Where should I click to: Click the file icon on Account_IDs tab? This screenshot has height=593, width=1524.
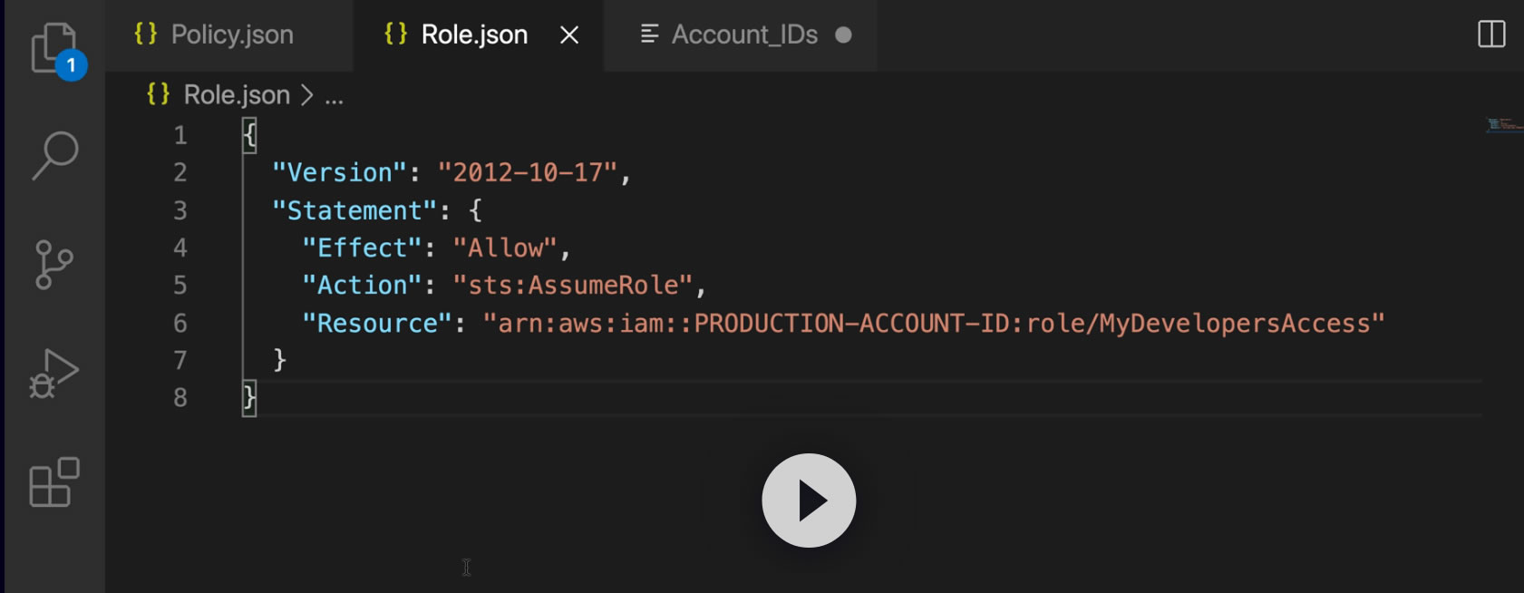649,34
